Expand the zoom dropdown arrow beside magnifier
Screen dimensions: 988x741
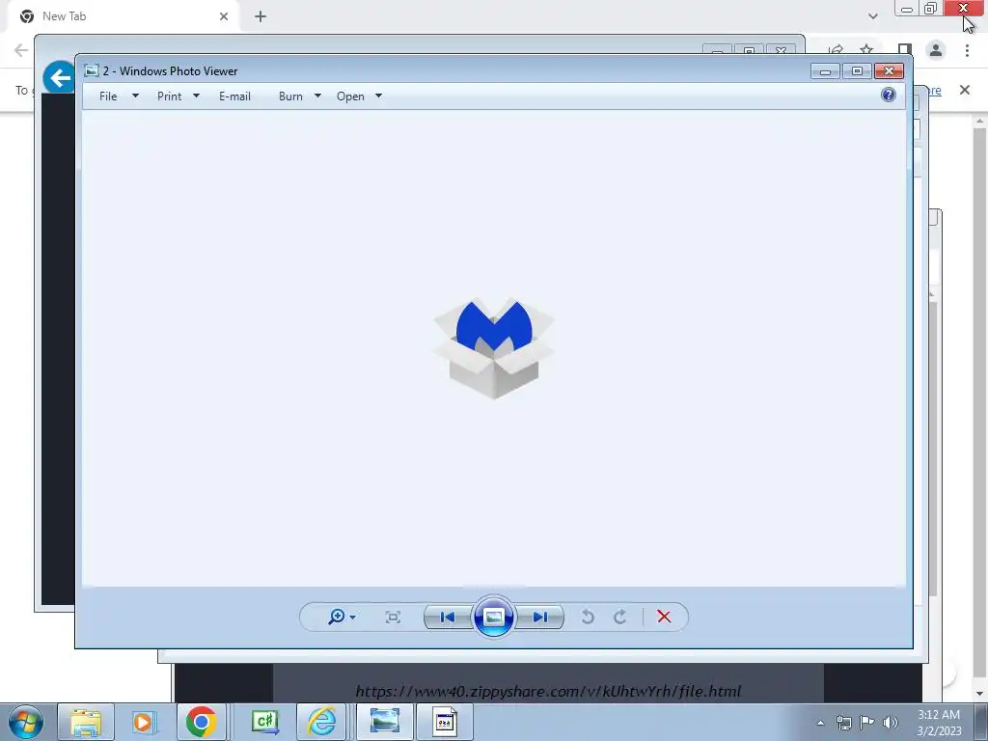click(x=353, y=617)
